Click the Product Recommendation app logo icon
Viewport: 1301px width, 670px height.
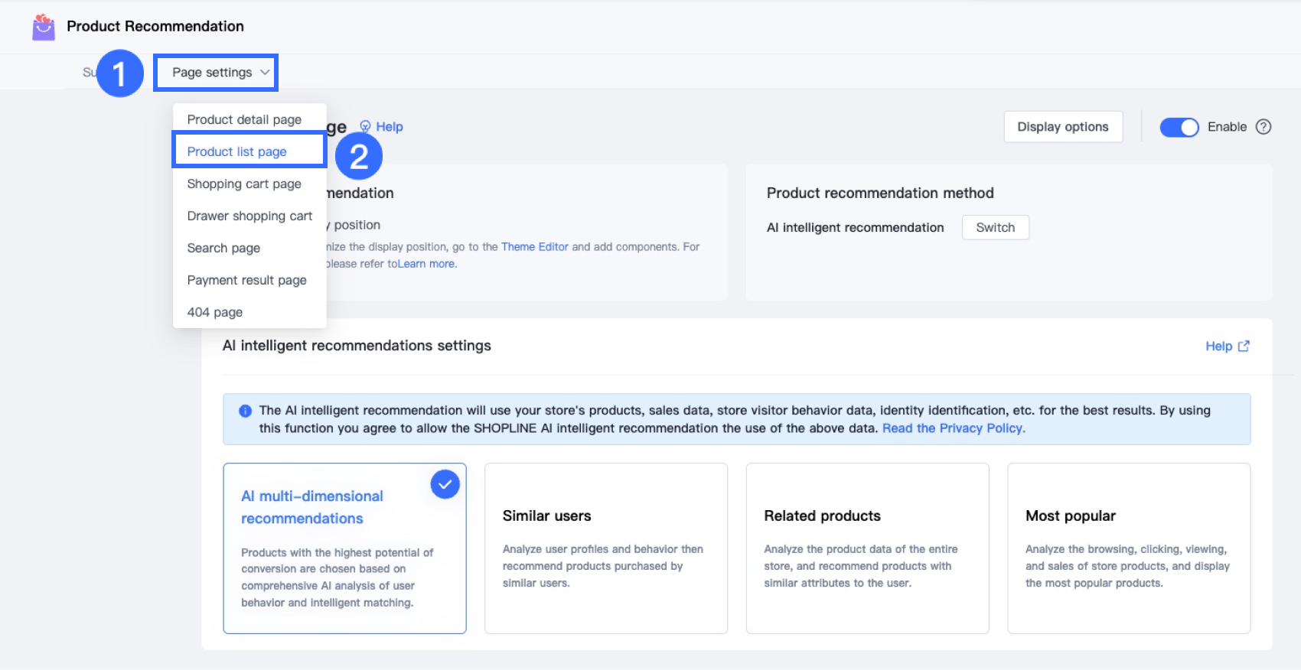coord(44,27)
